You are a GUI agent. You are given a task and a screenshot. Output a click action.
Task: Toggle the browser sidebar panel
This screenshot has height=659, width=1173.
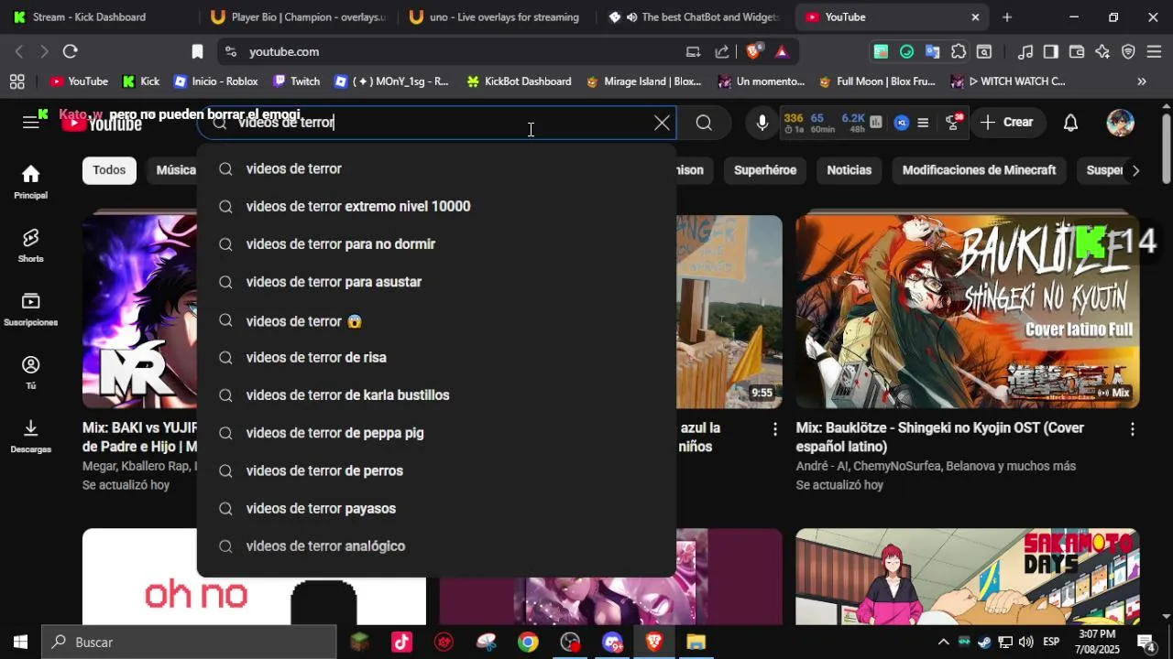pos(1051,51)
